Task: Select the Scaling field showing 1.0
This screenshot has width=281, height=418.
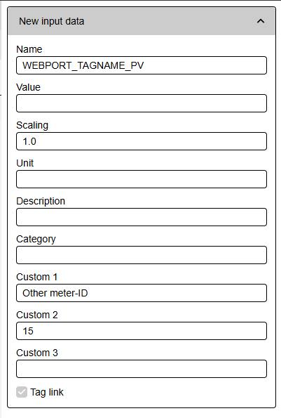Action: coord(142,141)
